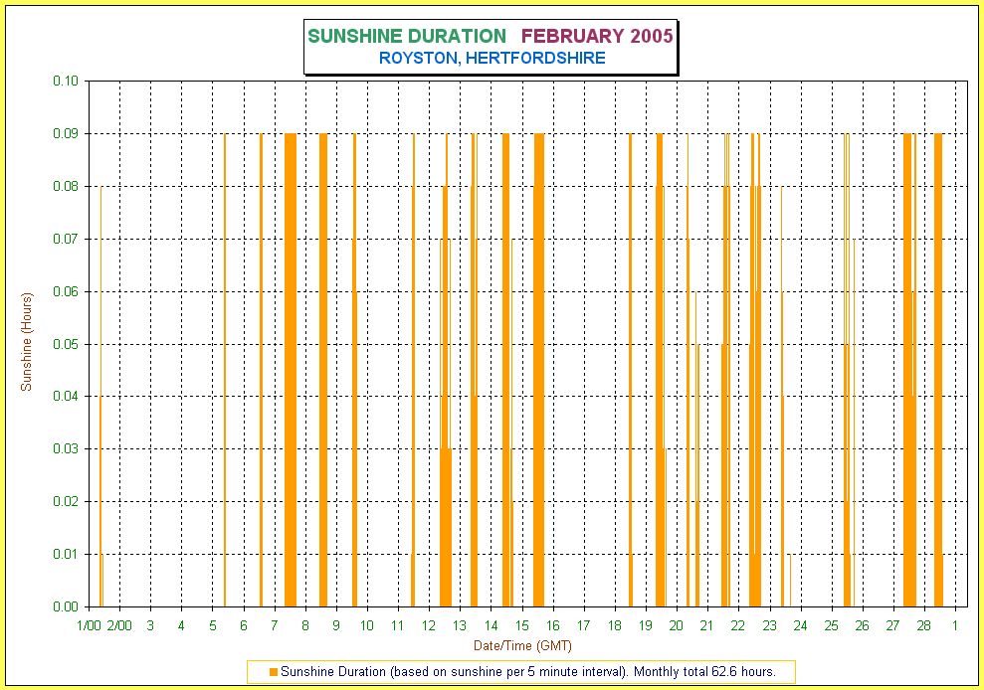Click the wide orange bar between dates 7 and 8
Image resolution: width=984 pixels, height=690 pixels.
click(x=291, y=368)
